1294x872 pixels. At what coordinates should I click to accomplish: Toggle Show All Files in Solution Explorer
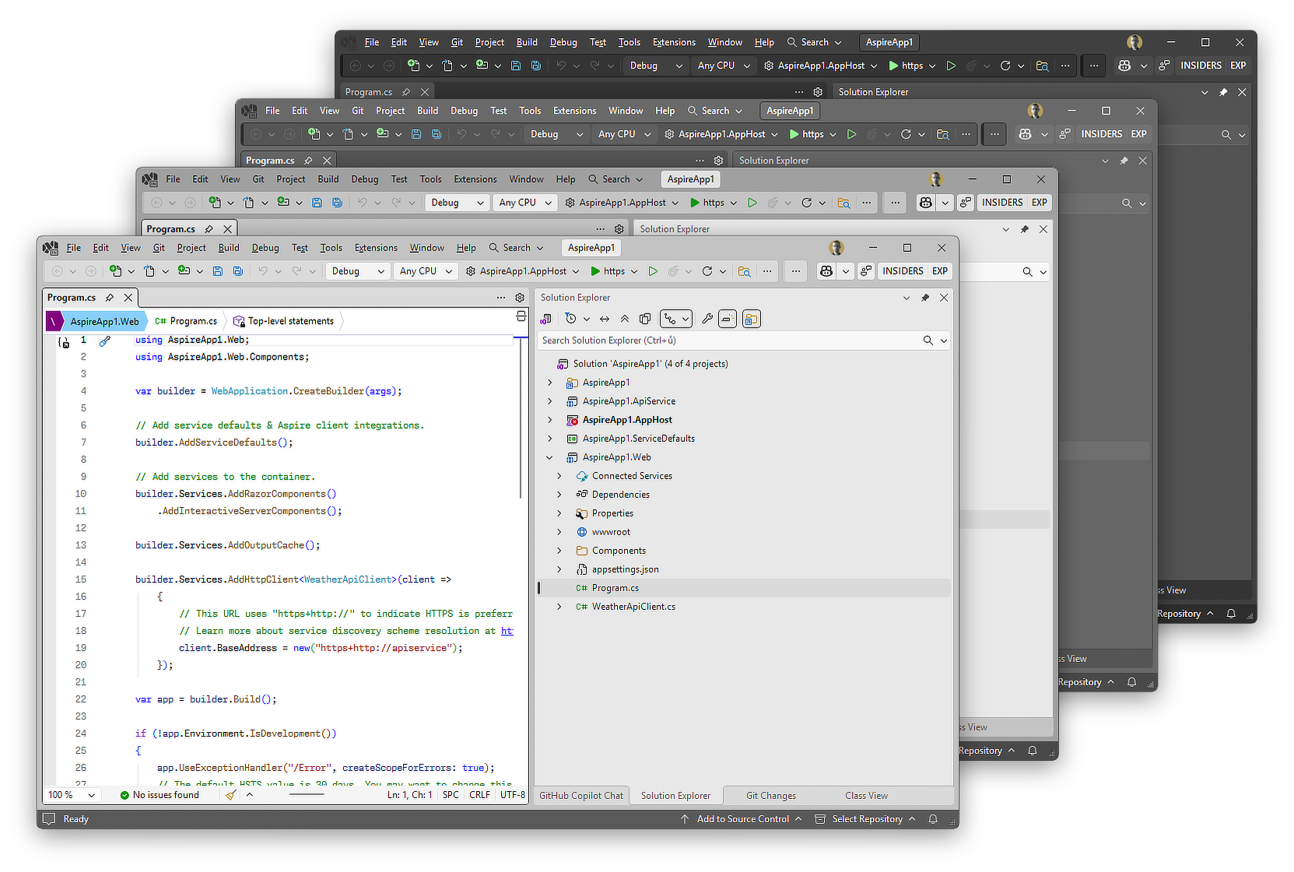[x=645, y=319]
